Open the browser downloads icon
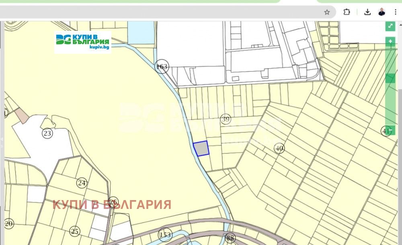402x245 pixels. pyautogui.click(x=367, y=12)
